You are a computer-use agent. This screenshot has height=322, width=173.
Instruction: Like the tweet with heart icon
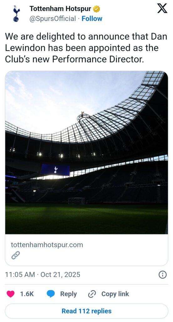[x=10, y=294]
